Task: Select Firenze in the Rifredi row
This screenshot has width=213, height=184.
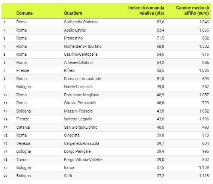Action: point(23,70)
